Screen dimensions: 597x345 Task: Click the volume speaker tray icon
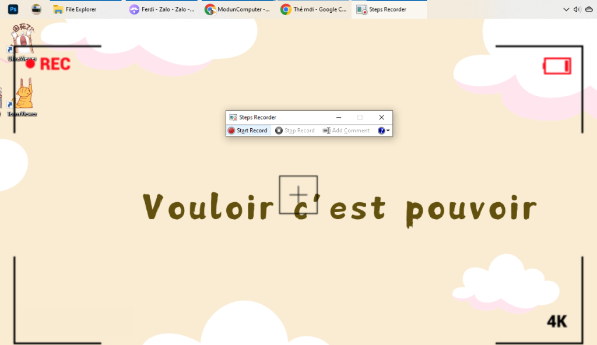577,9
